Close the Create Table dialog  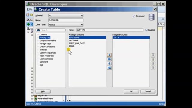[x=155, y=9]
